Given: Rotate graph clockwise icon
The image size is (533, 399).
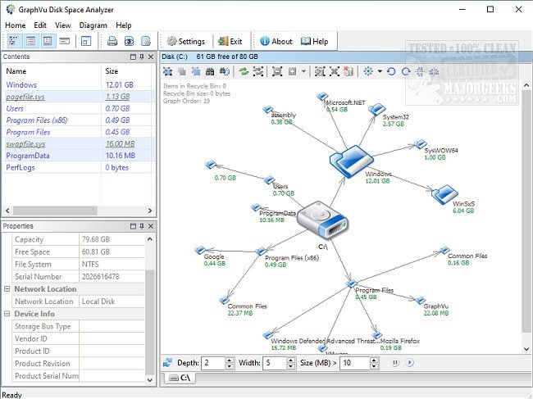Looking at the screenshot, I should 406,71.
